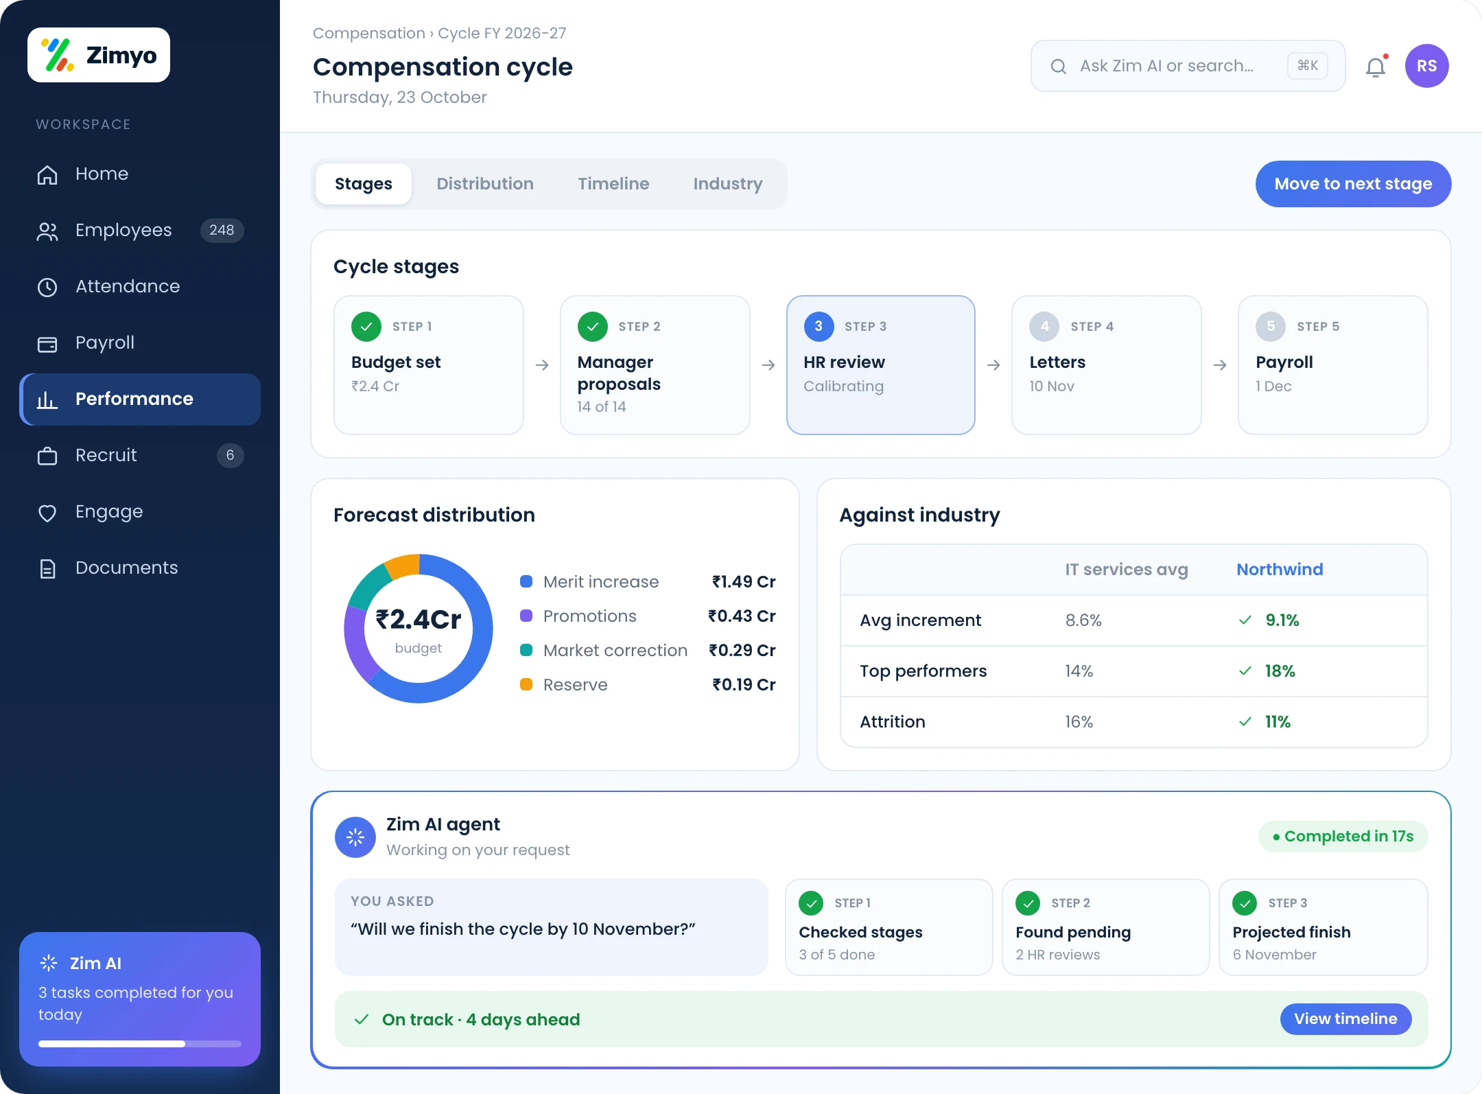Click the Zim AI agent sparkle icon
This screenshot has height=1094, width=1482.
point(355,837)
